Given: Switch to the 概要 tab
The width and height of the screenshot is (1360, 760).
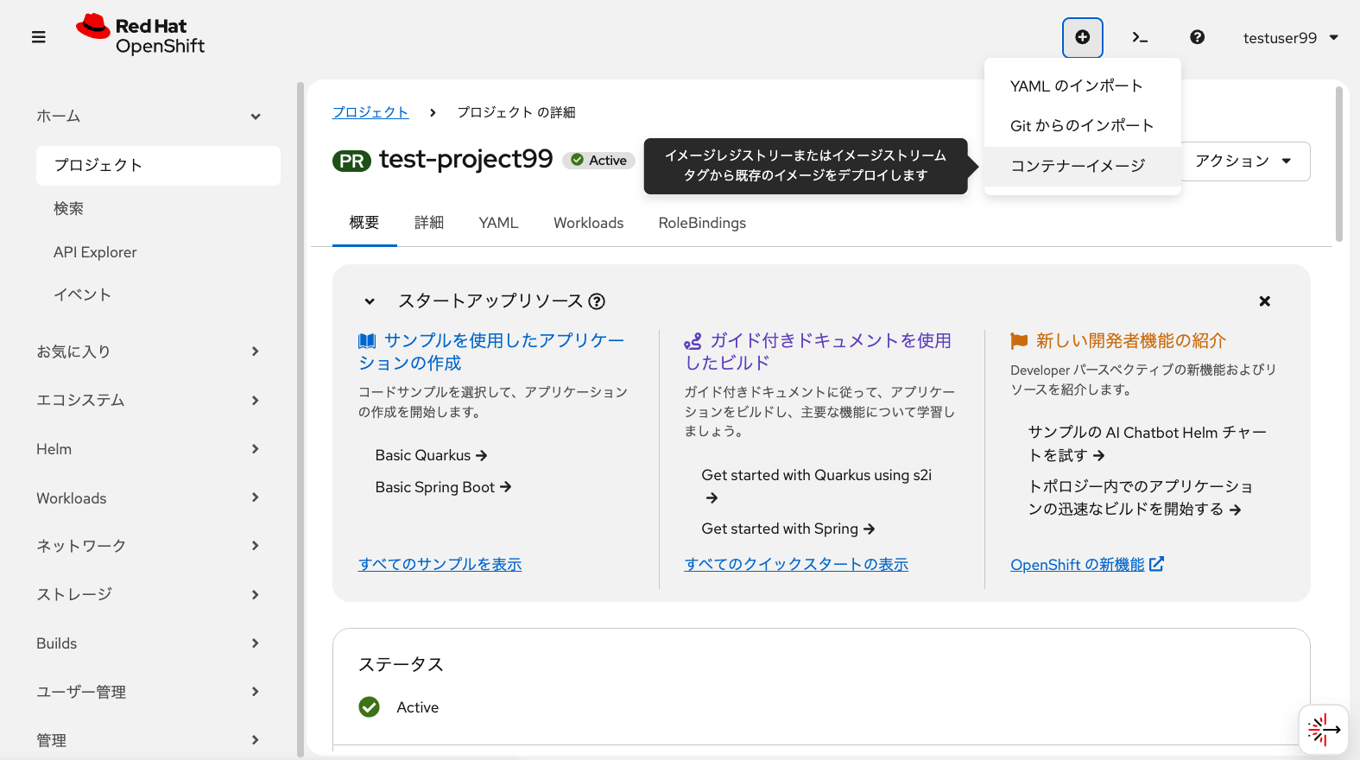Looking at the screenshot, I should point(364,223).
